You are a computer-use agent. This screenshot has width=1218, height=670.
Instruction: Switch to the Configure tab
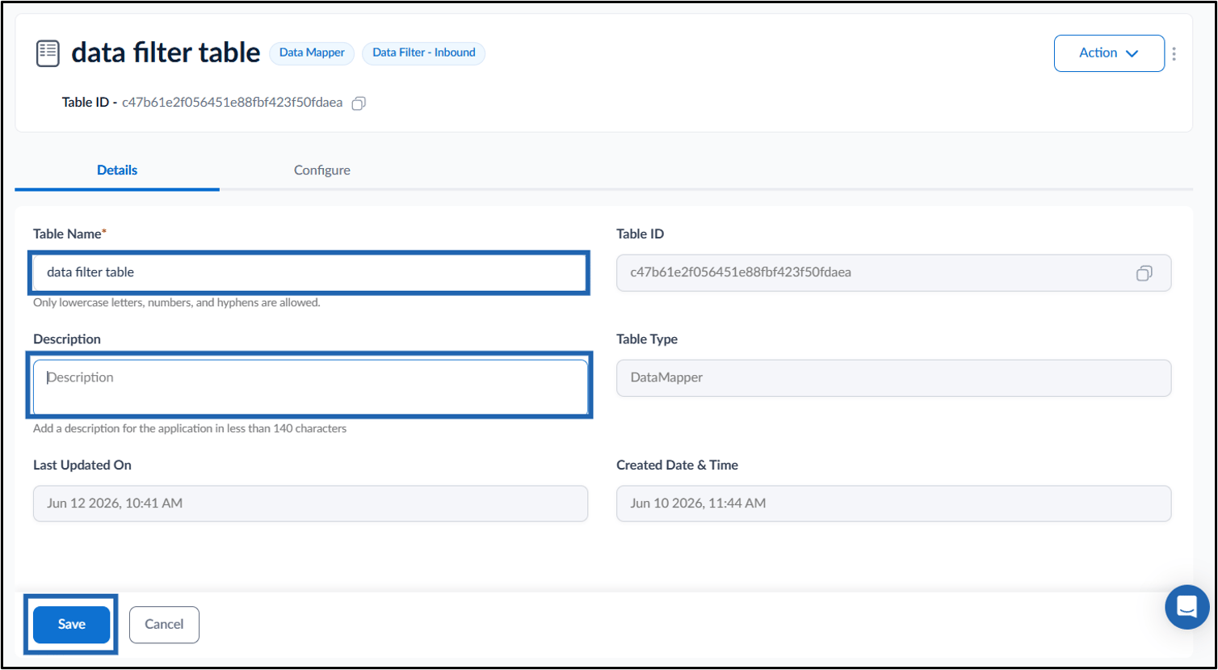pos(321,170)
